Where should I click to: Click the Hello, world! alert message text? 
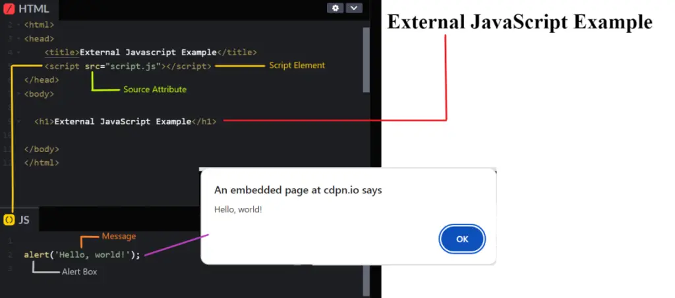[238, 210]
